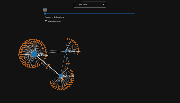180x103 pixels.
Task: Click the Camila Cabello node label
Action: click(x=74, y=51)
